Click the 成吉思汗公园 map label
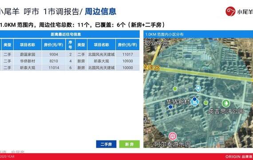 [226, 111]
